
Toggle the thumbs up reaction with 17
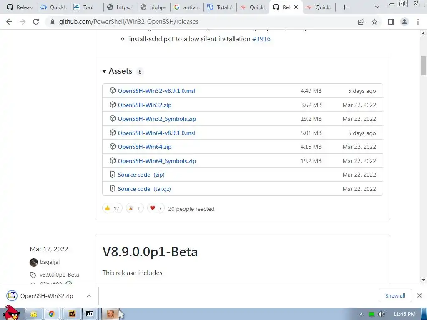click(112, 208)
